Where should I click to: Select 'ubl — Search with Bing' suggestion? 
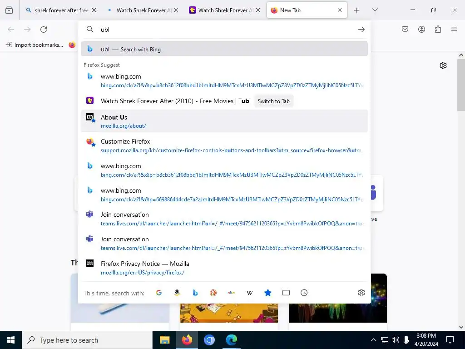pos(224,49)
